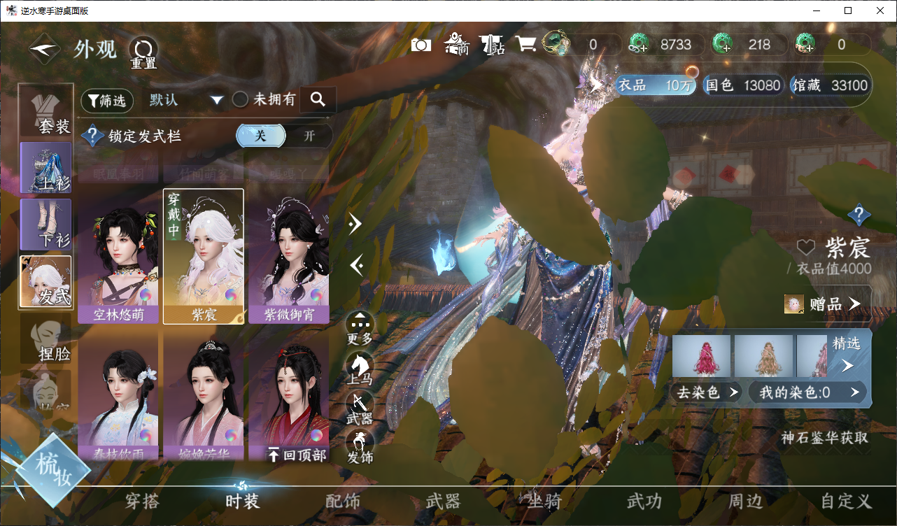Switch to the 时装 bottom tab

click(242, 502)
